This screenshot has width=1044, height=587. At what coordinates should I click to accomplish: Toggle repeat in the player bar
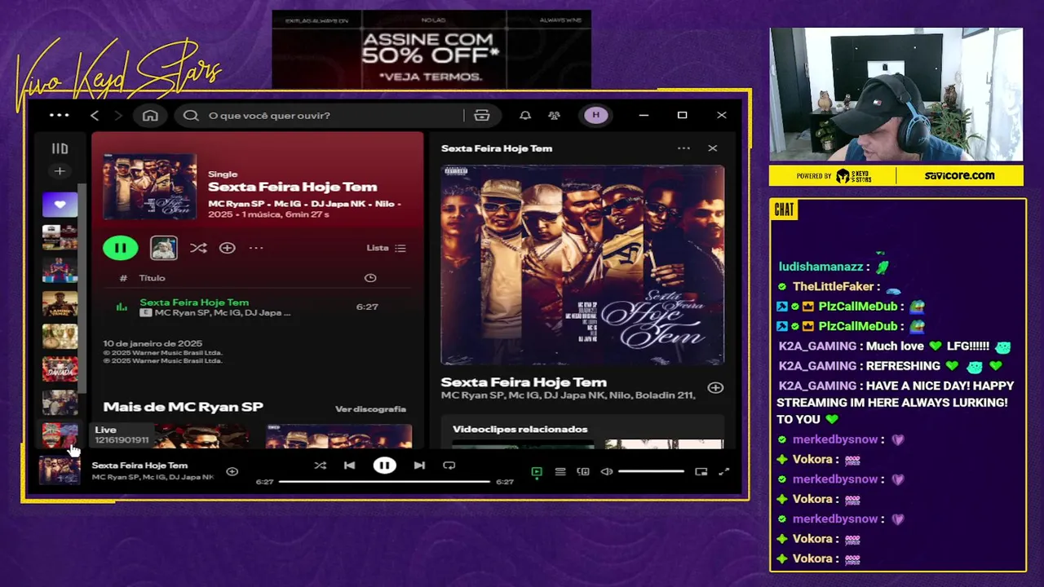pos(449,466)
